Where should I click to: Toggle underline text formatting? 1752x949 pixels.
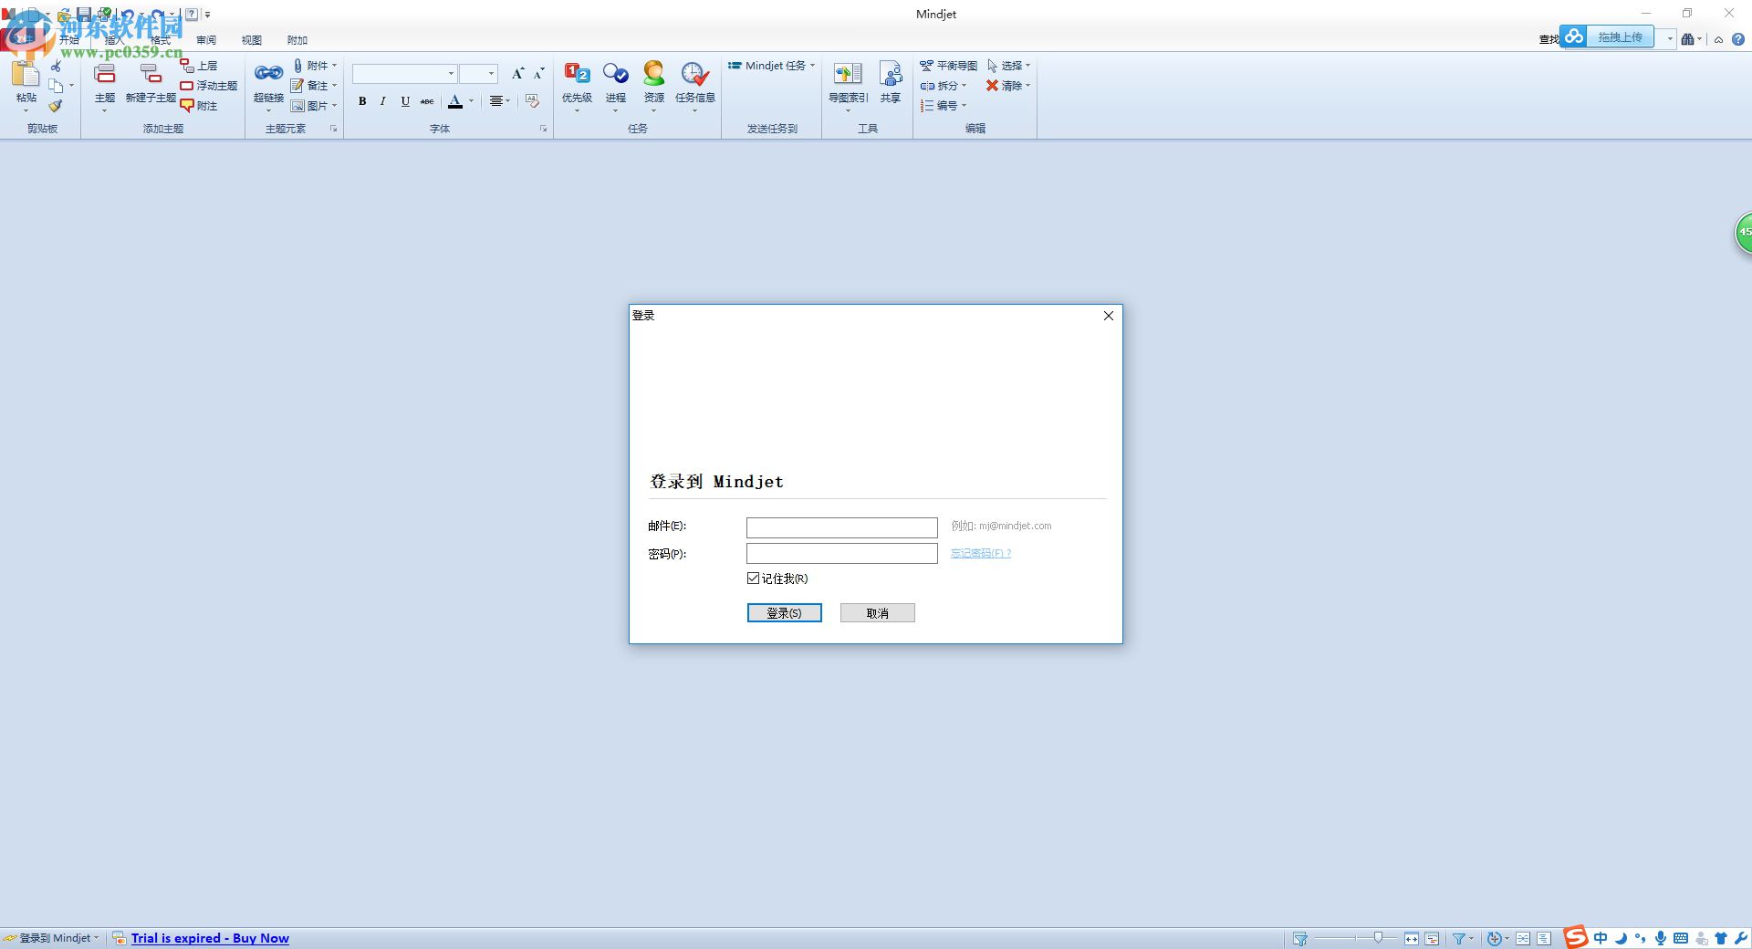coord(404,101)
